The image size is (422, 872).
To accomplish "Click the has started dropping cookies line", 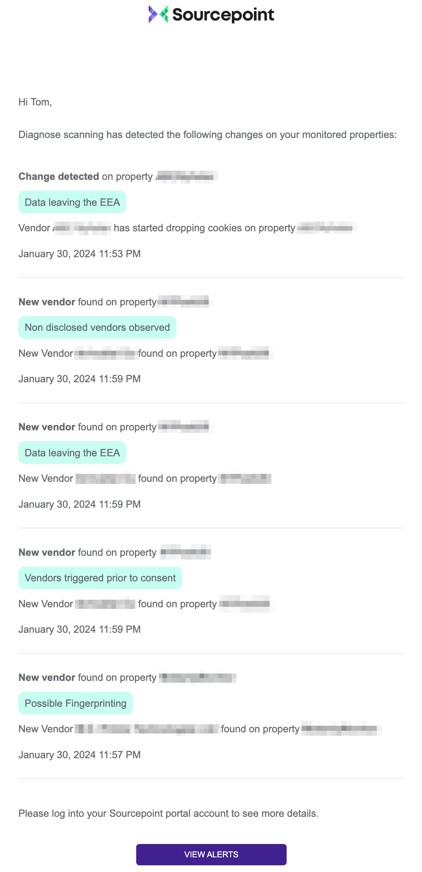I will tap(187, 228).
